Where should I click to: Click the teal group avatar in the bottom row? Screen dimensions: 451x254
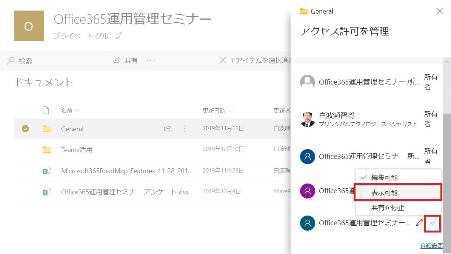[308, 223]
